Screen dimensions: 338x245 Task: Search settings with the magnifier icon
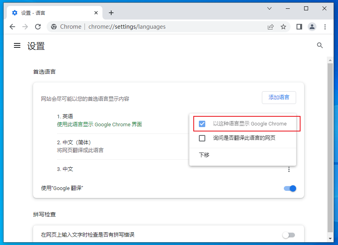point(320,45)
